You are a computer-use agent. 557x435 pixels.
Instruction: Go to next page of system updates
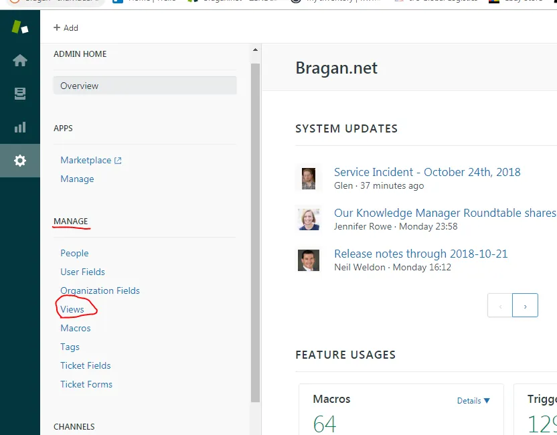[525, 305]
